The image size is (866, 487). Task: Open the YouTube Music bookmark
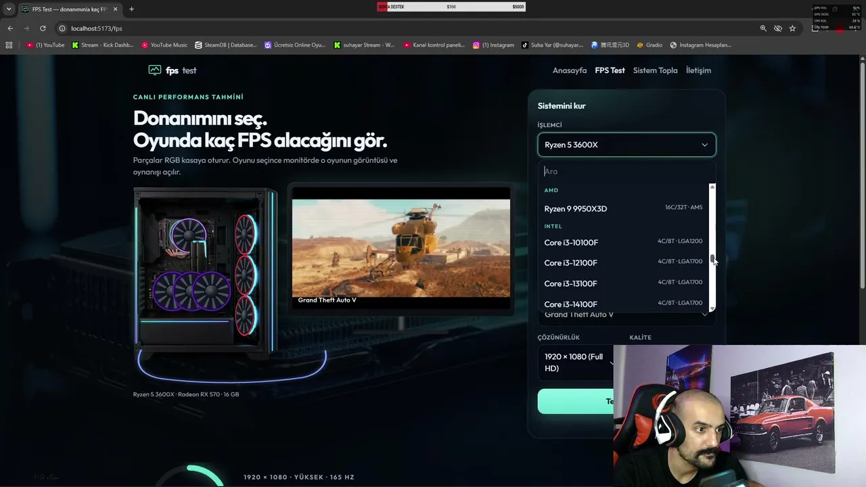point(164,45)
